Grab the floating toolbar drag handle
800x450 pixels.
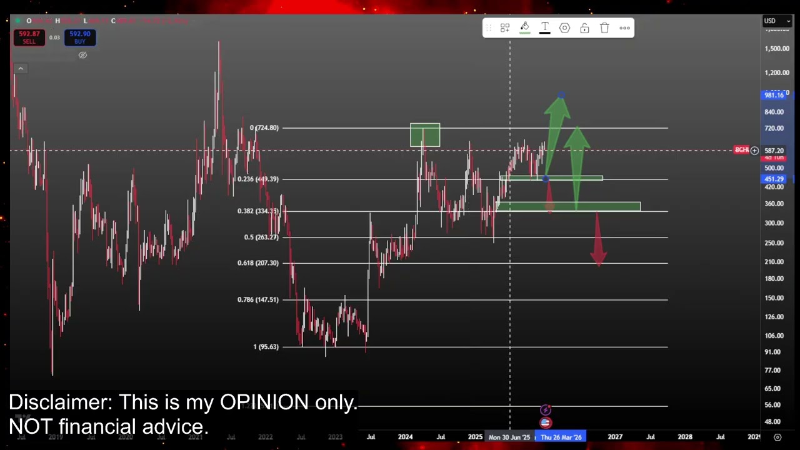[488, 27]
